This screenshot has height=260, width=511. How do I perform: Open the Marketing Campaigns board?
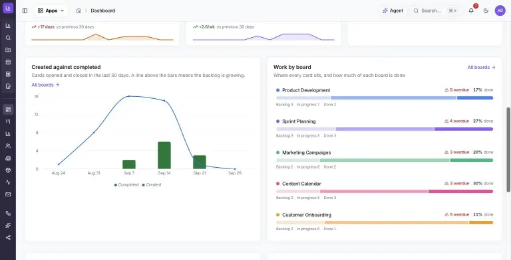306,153
